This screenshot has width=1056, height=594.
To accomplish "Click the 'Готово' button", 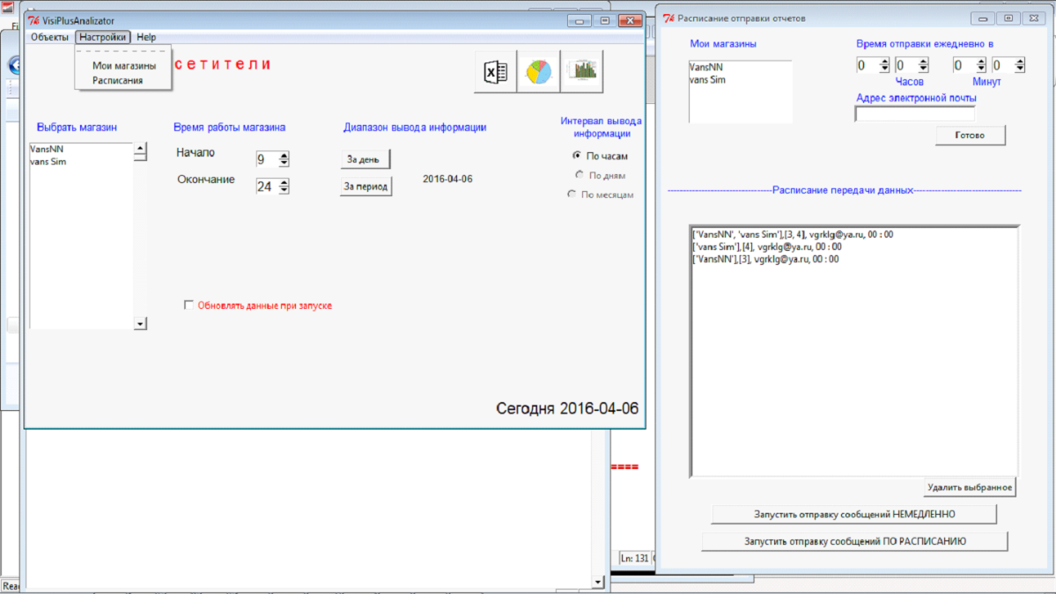I will 970,136.
